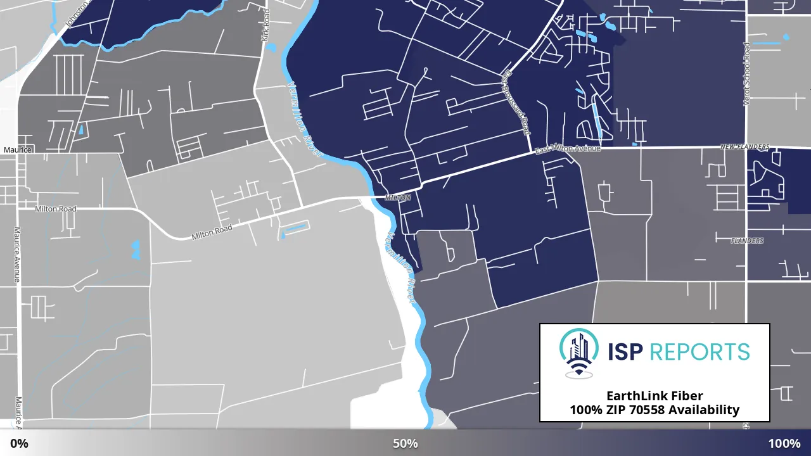Viewport: 811px width, 456px height.
Task: Click the 100% label on the legend bar
Action: tap(784, 443)
